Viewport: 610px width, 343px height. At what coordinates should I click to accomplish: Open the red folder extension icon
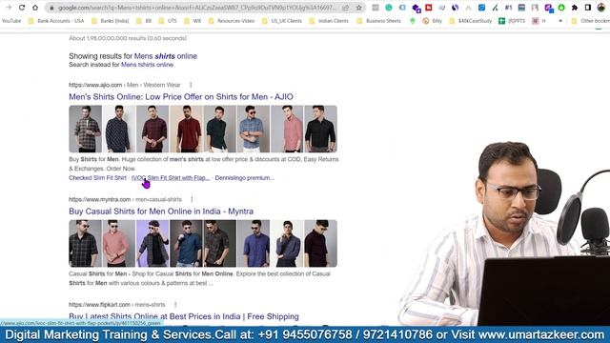(x=429, y=8)
